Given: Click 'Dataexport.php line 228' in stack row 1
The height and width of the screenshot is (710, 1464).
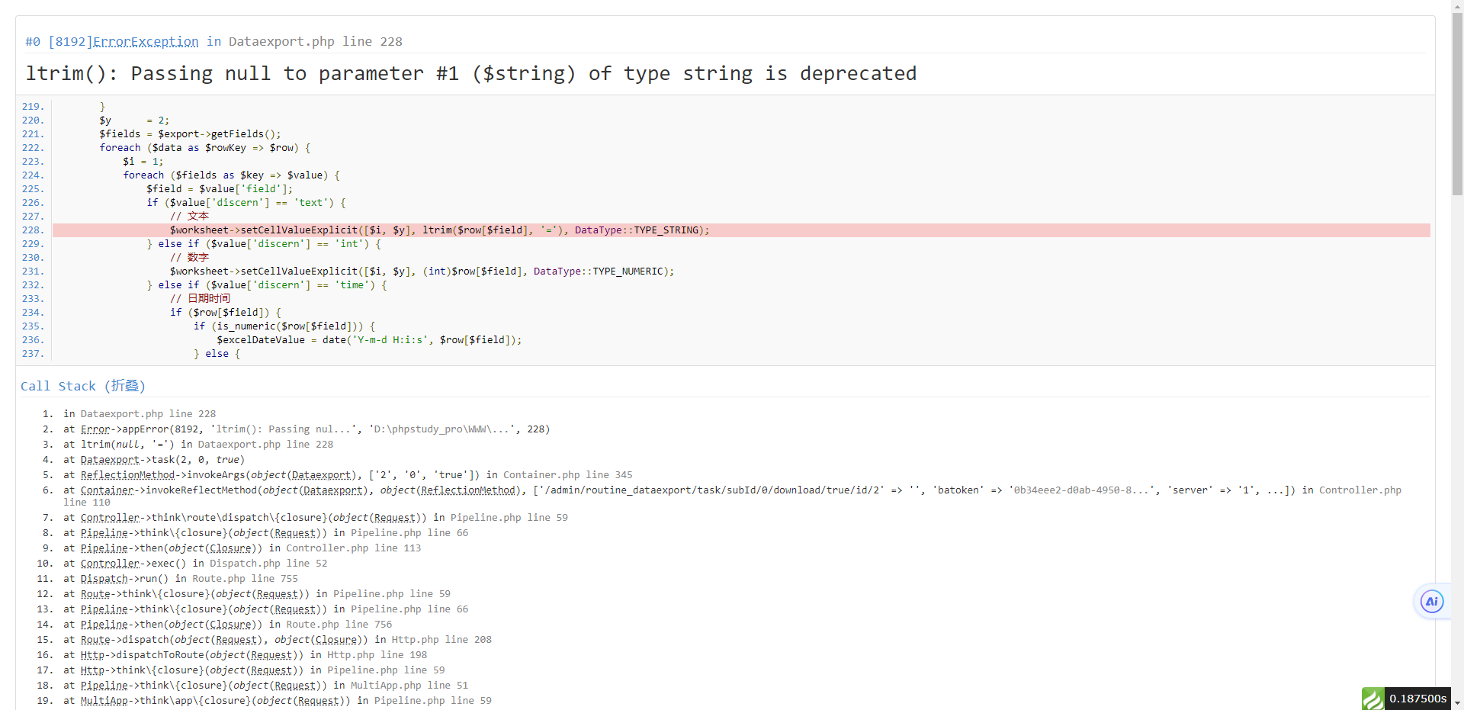Looking at the screenshot, I should (148, 414).
